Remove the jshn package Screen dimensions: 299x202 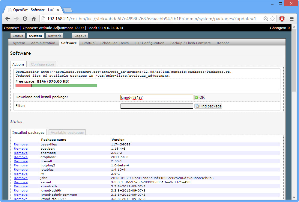pos(21,178)
